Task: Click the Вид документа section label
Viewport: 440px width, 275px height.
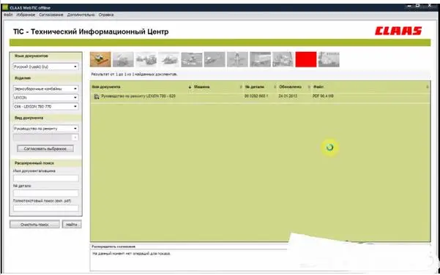Action: coord(29,118)
